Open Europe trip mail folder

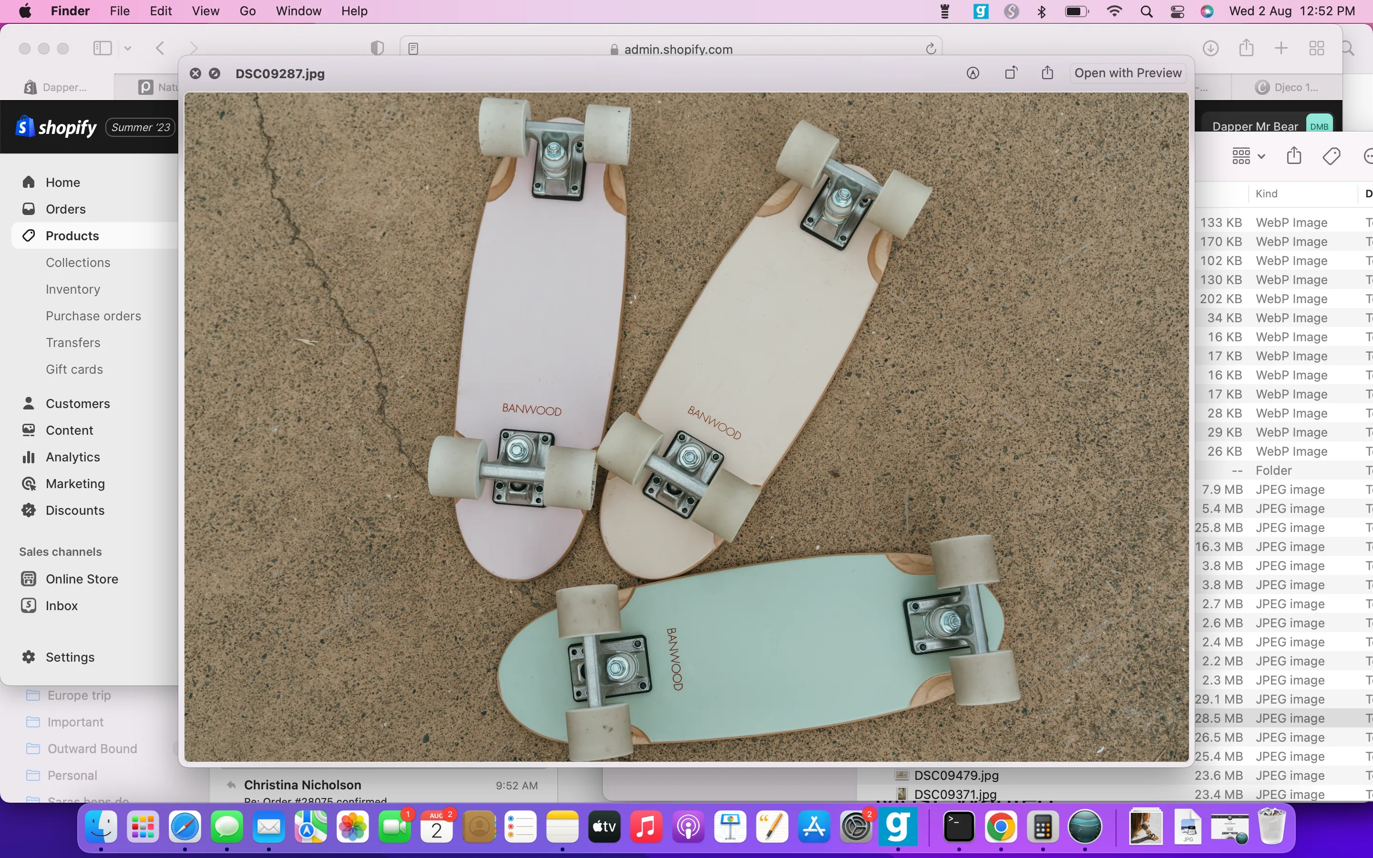pos(79,695)
